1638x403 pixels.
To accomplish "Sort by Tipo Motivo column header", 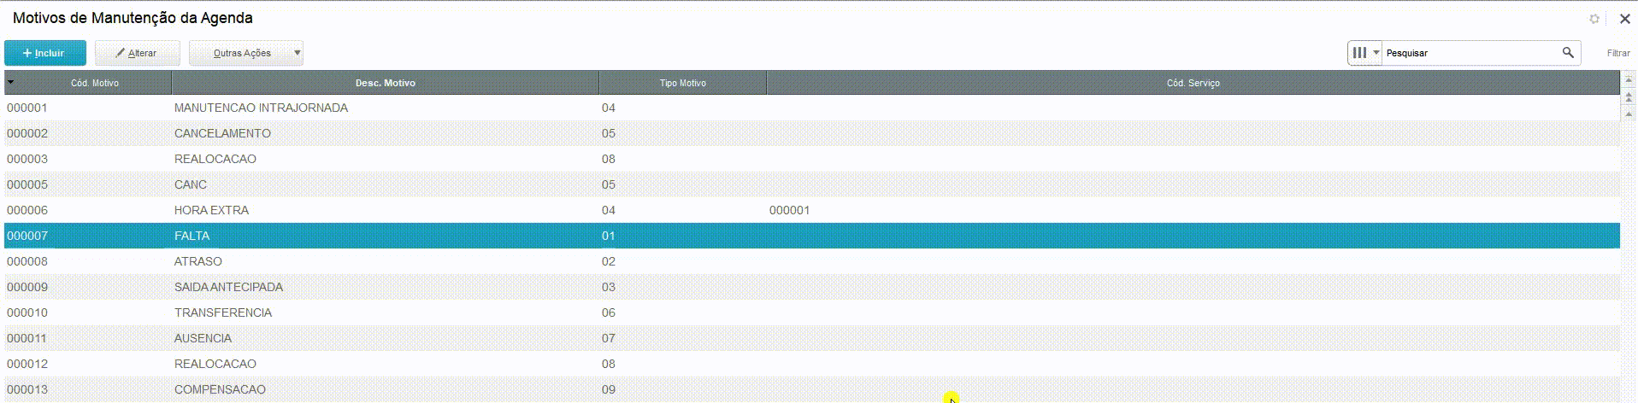I will click(x=682, y=83).
